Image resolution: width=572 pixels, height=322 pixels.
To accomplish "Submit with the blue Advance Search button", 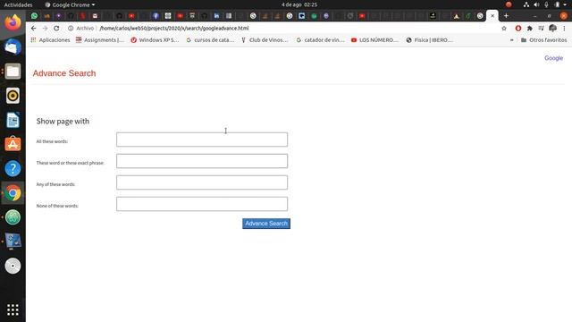I will click(x=266, y=224).
